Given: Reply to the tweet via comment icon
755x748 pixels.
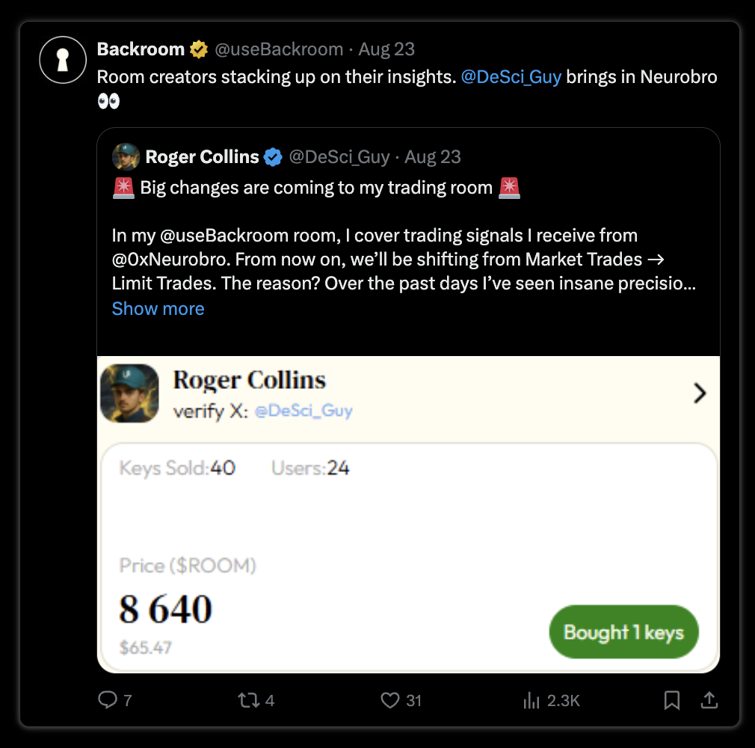Looking at the screenshot, I should tap(108, 700).
